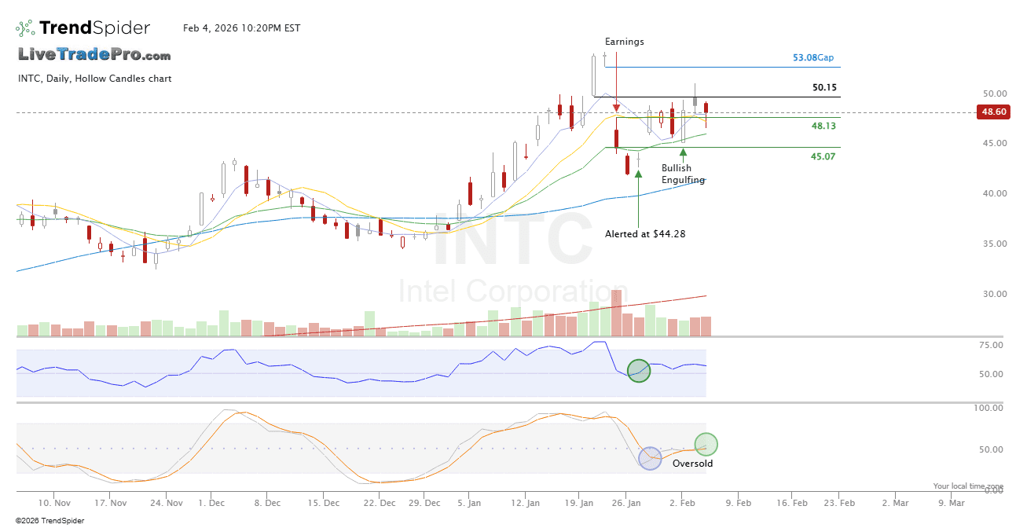This screenshot has height=528, width=1027.
Task: Select the 48.13 support level label
Action: pyautogui.click(x=823, y=126)
